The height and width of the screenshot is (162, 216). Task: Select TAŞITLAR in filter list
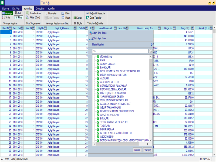pos(105,126)
